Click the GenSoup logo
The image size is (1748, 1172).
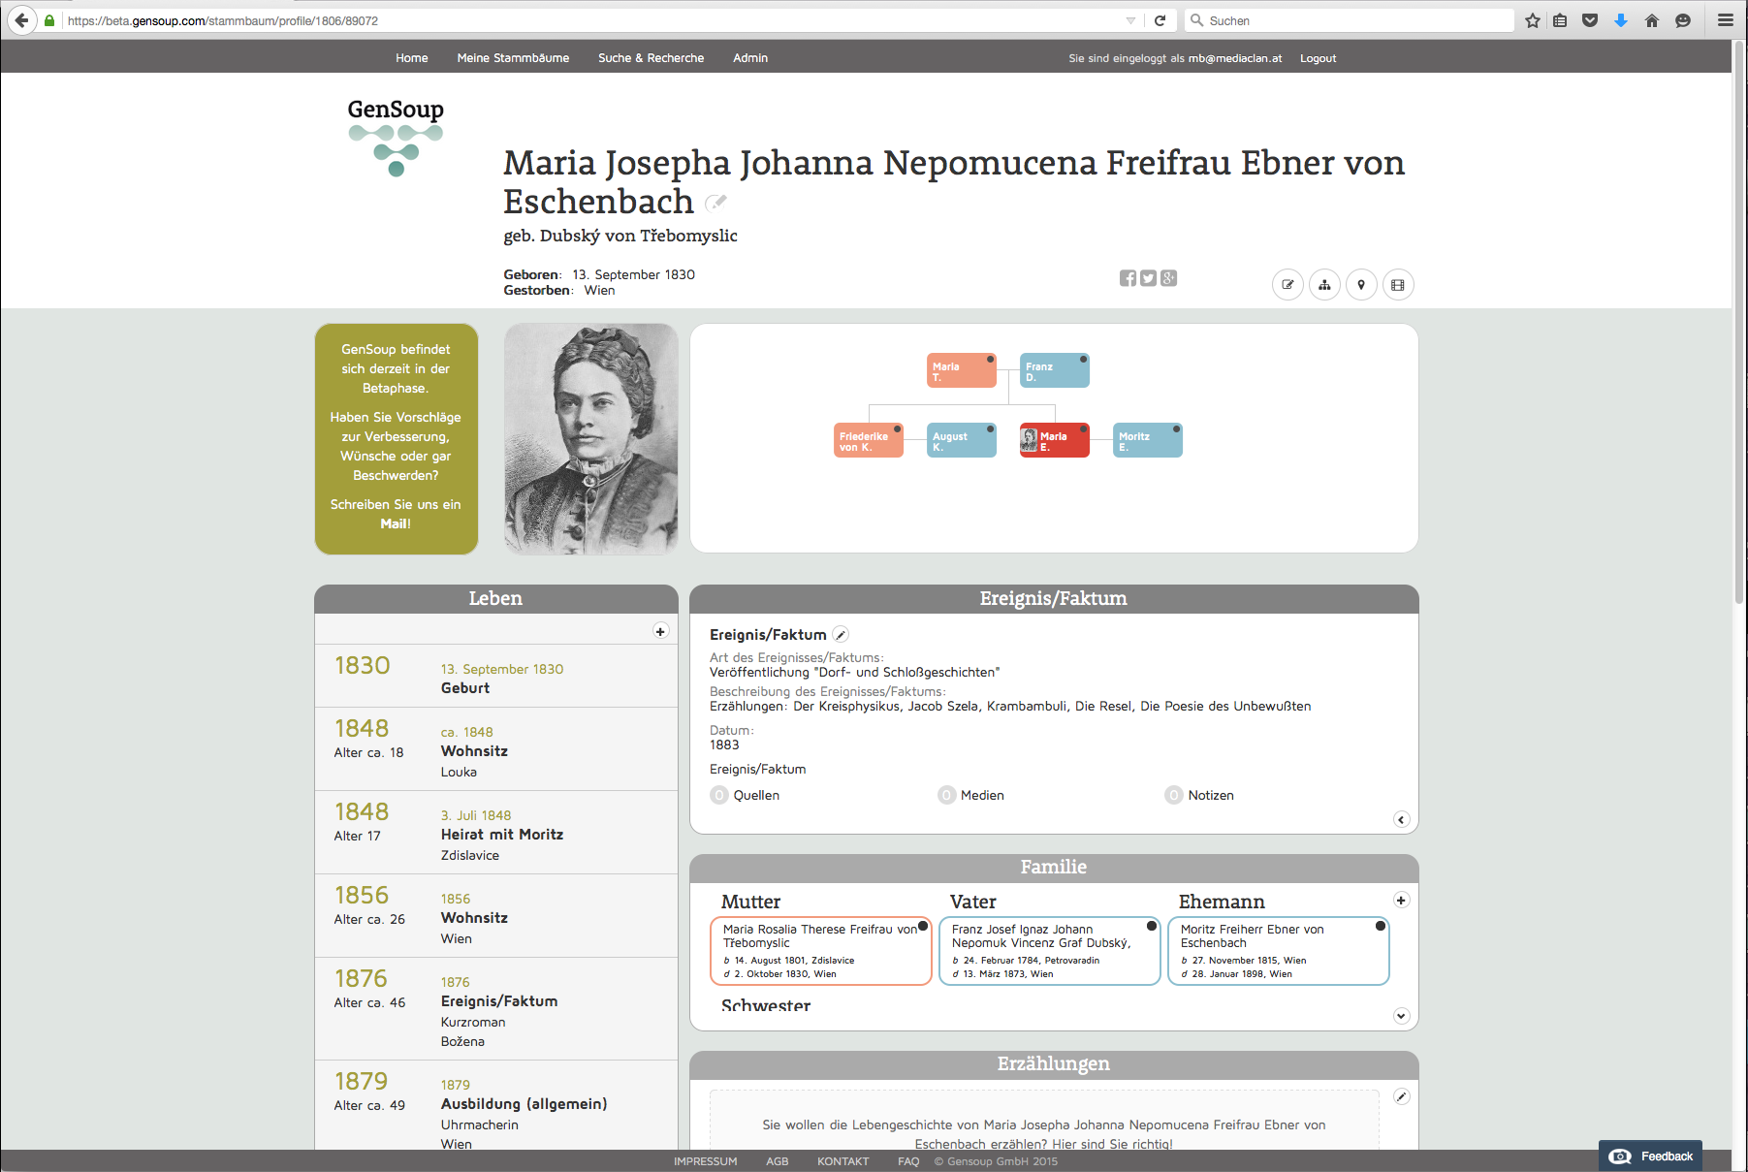[396, 137]
